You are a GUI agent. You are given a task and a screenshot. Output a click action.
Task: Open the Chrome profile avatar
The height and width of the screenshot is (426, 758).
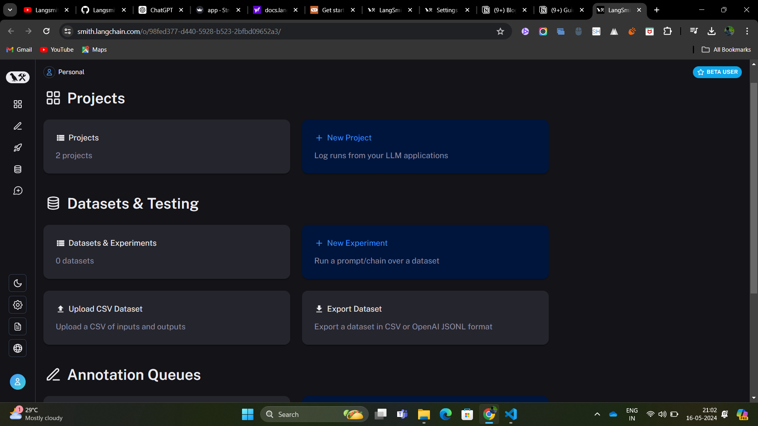(x=729, y=31)
